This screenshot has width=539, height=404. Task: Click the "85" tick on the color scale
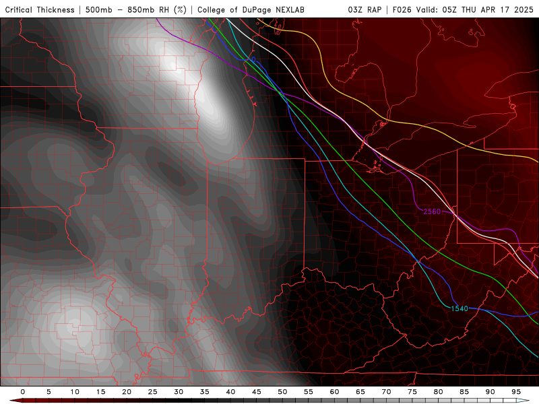coord(464,392)
